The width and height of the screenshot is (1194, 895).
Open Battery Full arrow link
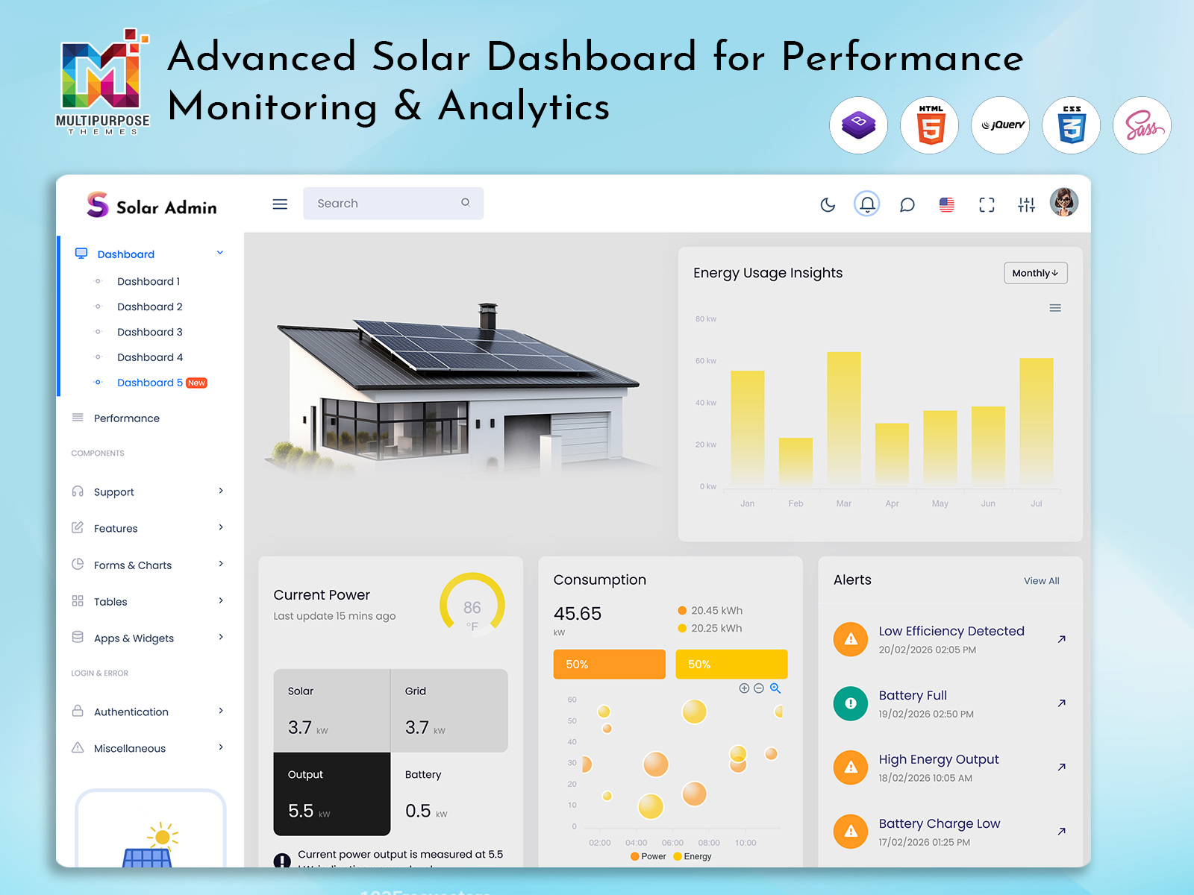pos(1061,703)
